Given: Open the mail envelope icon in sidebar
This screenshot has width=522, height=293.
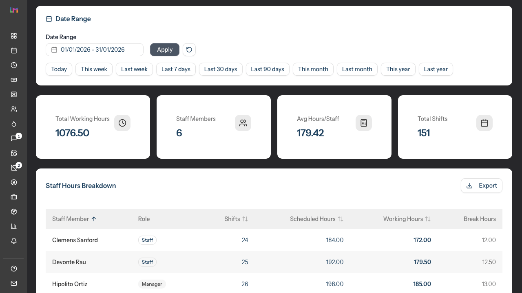Looking at the screenshot, I should pyautogui.click(x=14, y=283).
